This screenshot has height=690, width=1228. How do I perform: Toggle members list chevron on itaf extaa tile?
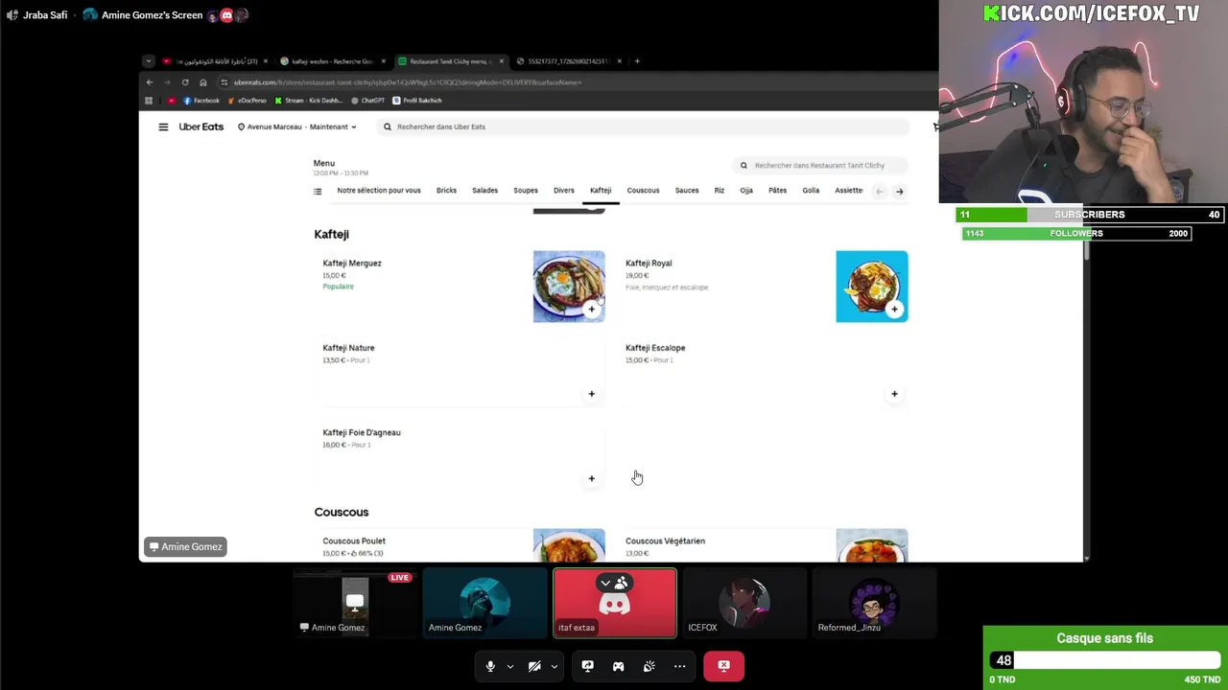(605, 583)
